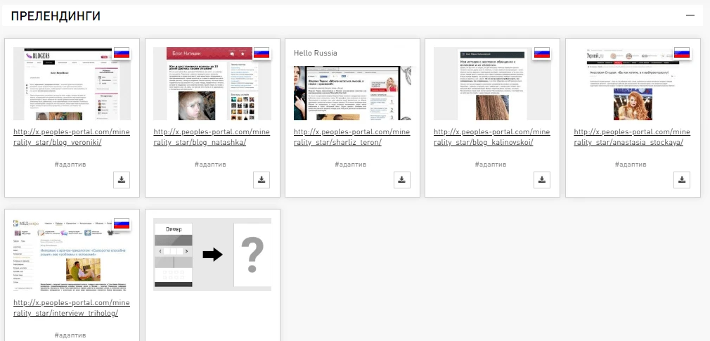710x341 pixels.
Task: Open the blog_natashka link
Action: pyautogui.click(x=212, y=137)
